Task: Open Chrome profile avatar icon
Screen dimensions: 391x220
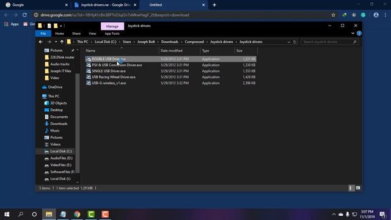Action: pyautogui.click(x=376, y=15)
